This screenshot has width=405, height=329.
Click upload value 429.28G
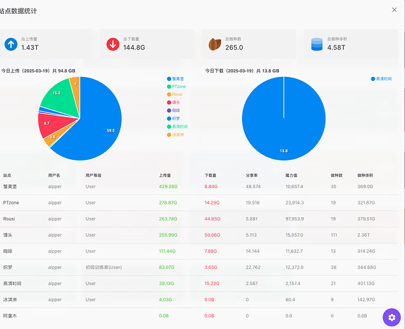point(168,186)
